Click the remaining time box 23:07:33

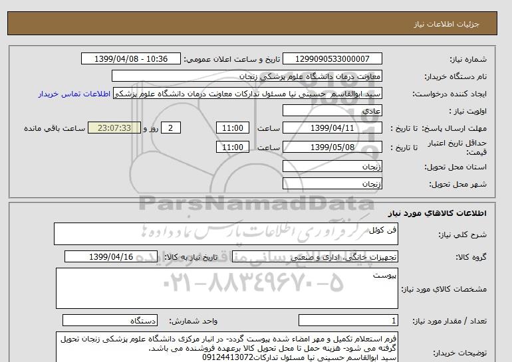[114, 128]
